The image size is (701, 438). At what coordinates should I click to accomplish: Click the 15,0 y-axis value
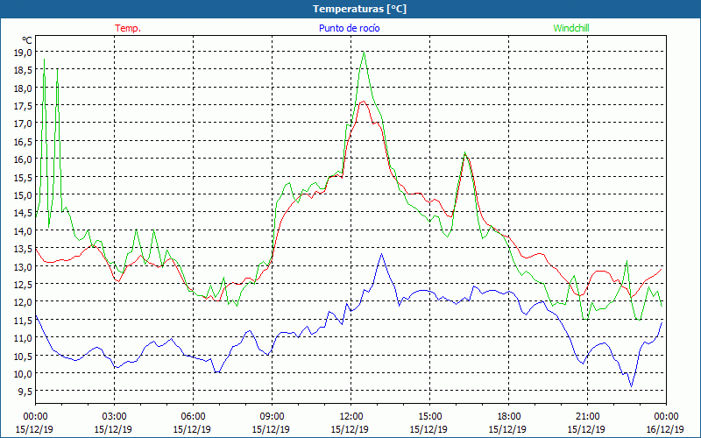(x=24, y=194)
